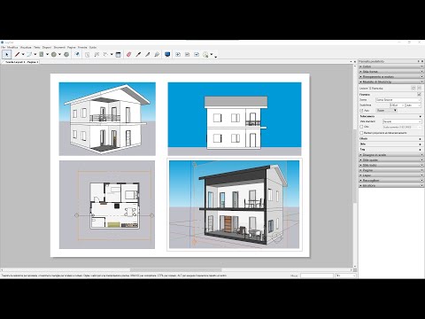Click the blue pin-like tool icon

[77, 54]
